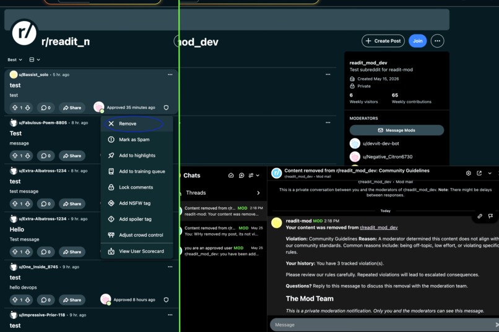The image size is (499, 332).
Task: Share the u/Bassist_solo post
Action: pos(72,108)
